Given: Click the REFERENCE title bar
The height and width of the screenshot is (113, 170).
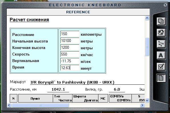Looking at the screenshot, I should 78,12.
